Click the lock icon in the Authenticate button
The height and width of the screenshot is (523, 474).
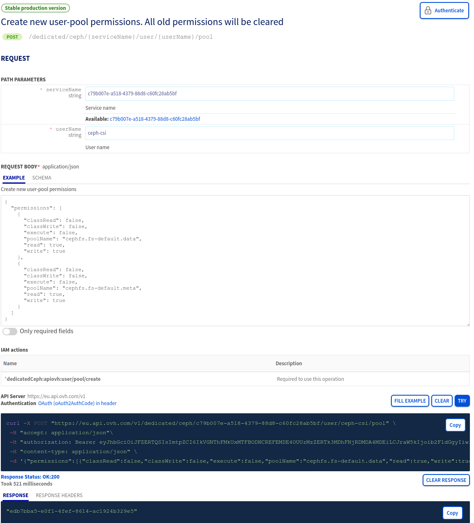click(428, 10)
